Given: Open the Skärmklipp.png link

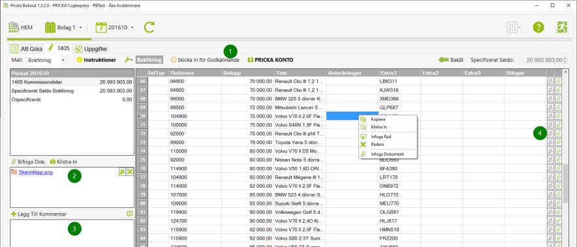Looking at the screenshot, I should point(36,172).
